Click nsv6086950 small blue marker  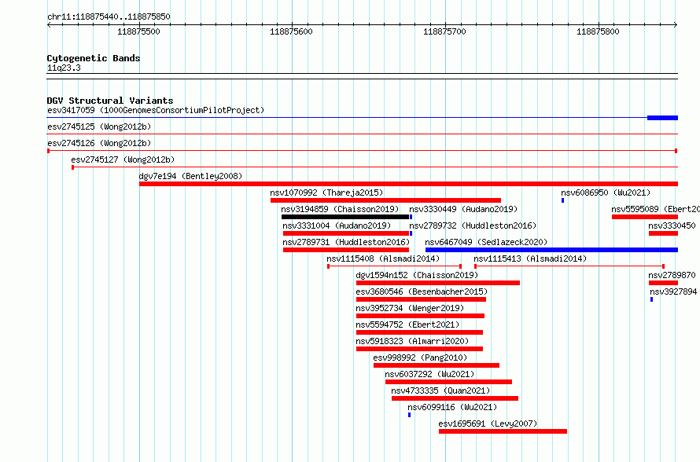pyautogui.click(x=562, y=200)
